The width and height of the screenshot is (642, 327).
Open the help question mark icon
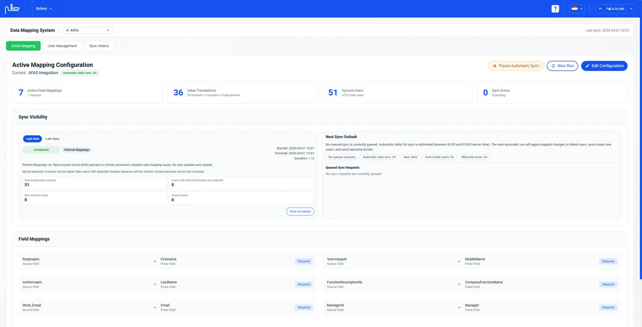(x=555, y=9)
